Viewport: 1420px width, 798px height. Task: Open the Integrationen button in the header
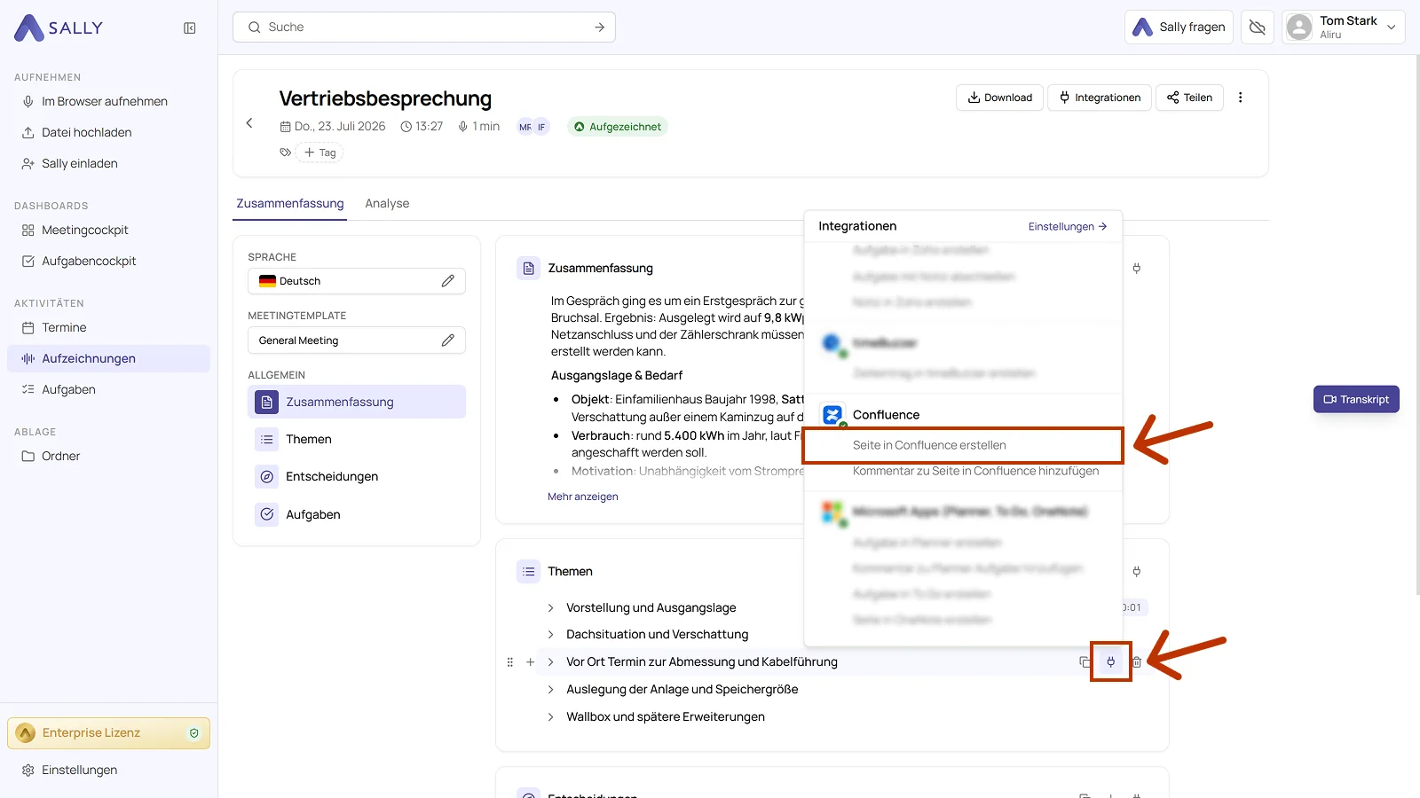1100,98
